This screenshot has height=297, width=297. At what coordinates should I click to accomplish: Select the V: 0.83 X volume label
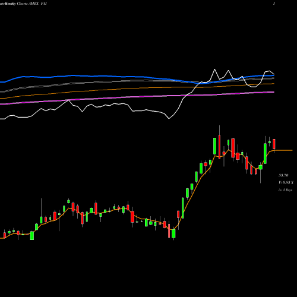[x=286, y=182]
